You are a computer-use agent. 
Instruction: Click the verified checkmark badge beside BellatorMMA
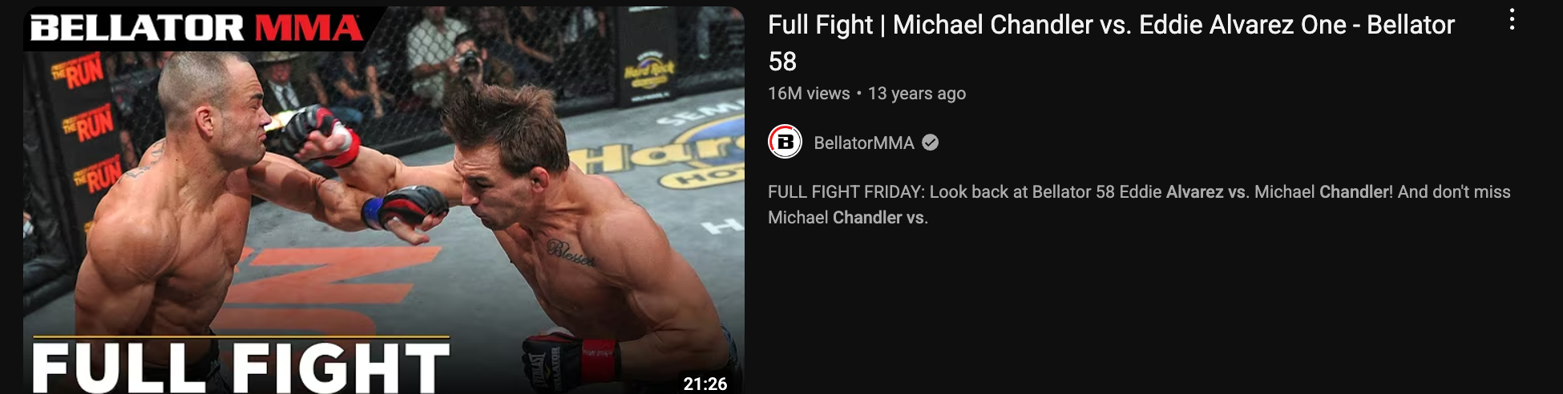(930, 143)
